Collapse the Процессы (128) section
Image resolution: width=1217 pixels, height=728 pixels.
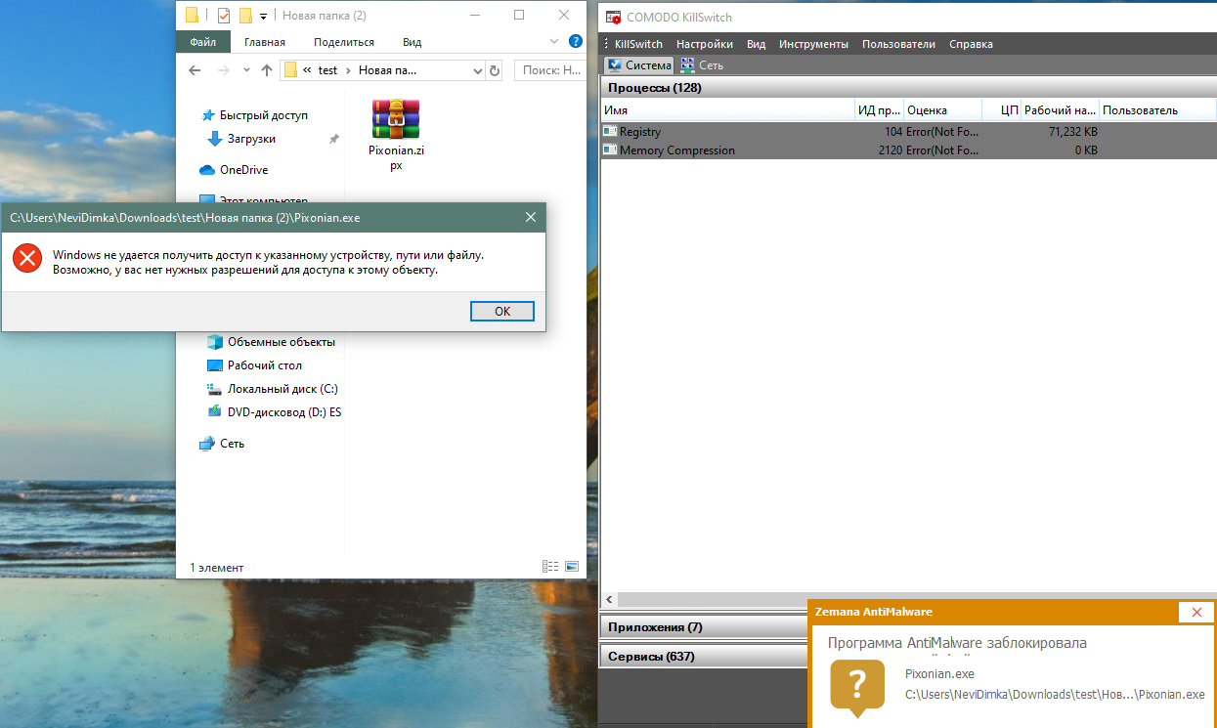click(x=908, y=88)
